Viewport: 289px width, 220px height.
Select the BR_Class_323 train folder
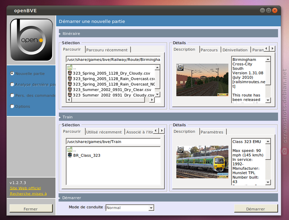click(87, 155)
